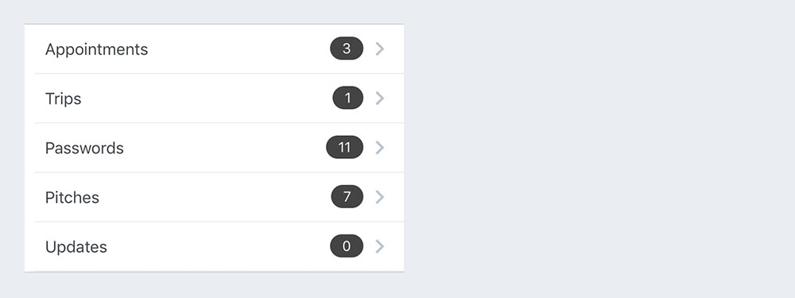Image resolution: width=795 pixels, height=298 pixels.
Task: Click the Pitches badge showing 7
Action: click(x=347, y=196)
